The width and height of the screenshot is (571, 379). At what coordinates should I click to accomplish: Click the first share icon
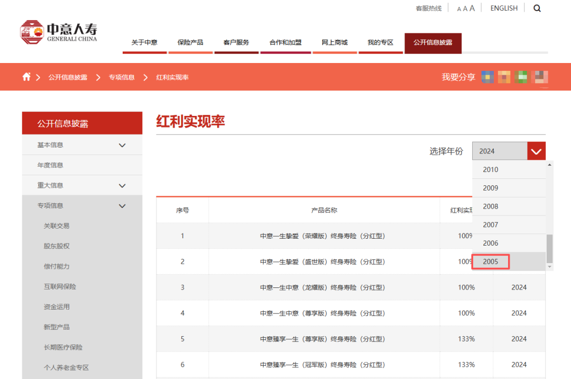tap(487, 77)
